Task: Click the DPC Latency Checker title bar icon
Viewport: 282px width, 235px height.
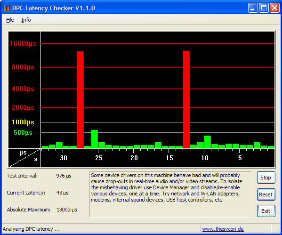Action: click(7, 8)
